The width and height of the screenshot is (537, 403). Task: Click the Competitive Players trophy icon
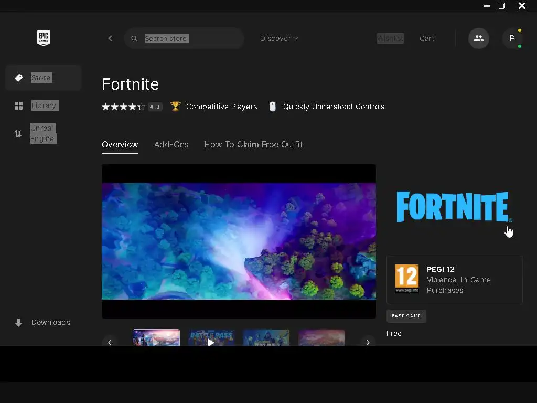click(175, 107)
